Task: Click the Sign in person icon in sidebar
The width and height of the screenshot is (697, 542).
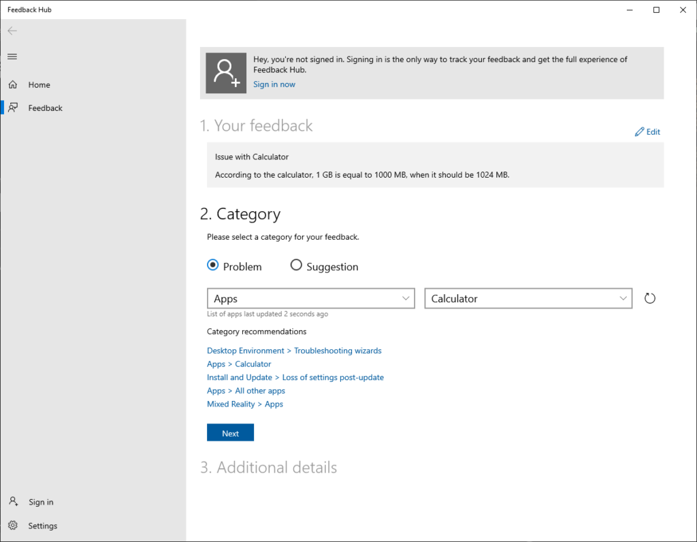Action: pyautogui.click(x=14, y=502)
